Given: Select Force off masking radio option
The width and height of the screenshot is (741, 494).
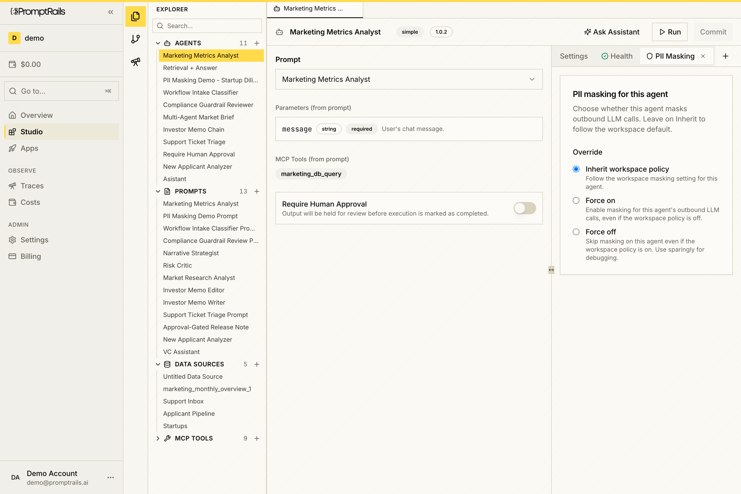Looking at the screenshot, I should 576,232.
